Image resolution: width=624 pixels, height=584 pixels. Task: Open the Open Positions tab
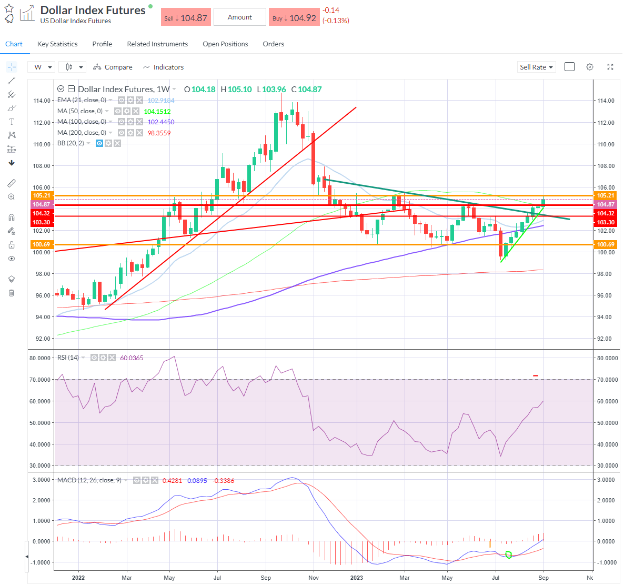pyautogui.click(x=225, y=44)
